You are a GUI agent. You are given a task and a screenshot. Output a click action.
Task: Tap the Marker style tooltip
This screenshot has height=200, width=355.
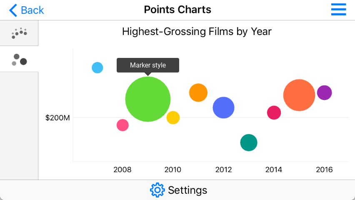click(x=148, y=65)
